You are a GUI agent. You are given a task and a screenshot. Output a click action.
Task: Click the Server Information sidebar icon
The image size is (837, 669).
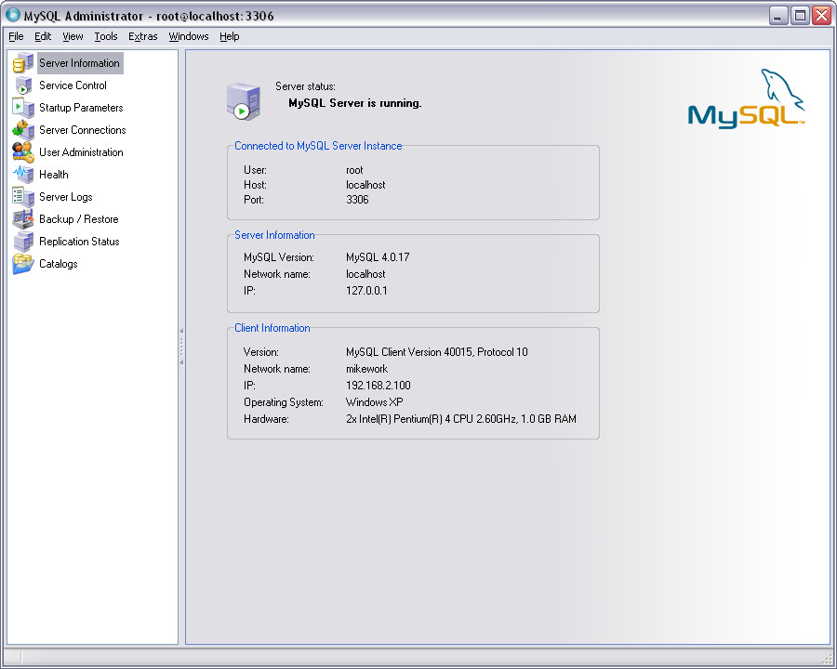coord(23,63)
